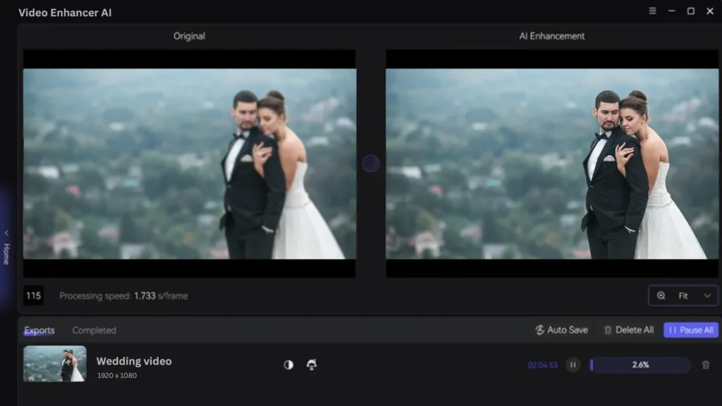Click the divider handle between Original and AI Enhancement
This screenshot has height=406, width=722.
(371, 162)
